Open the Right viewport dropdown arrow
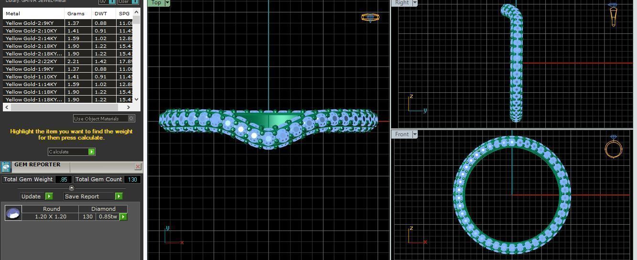Image resolution: width=637 pixels, height=260 pixels. click(x=414, y=3)
